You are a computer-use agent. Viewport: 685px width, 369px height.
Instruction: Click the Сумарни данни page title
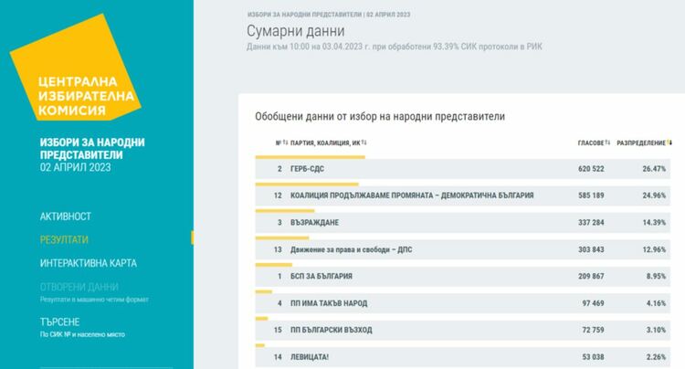pyautogui.click(x=296, y=31)
